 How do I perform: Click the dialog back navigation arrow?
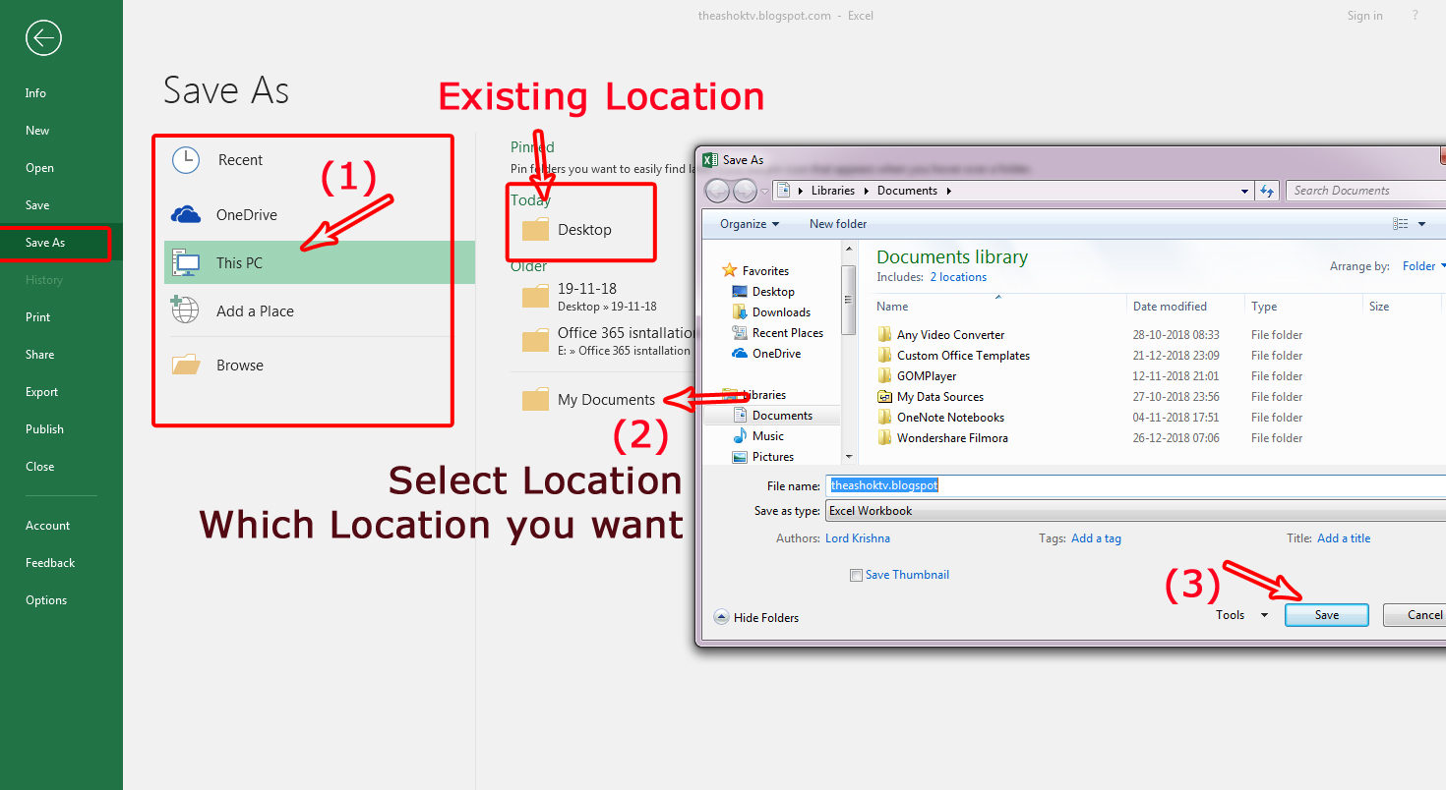(x=717, y=191)
